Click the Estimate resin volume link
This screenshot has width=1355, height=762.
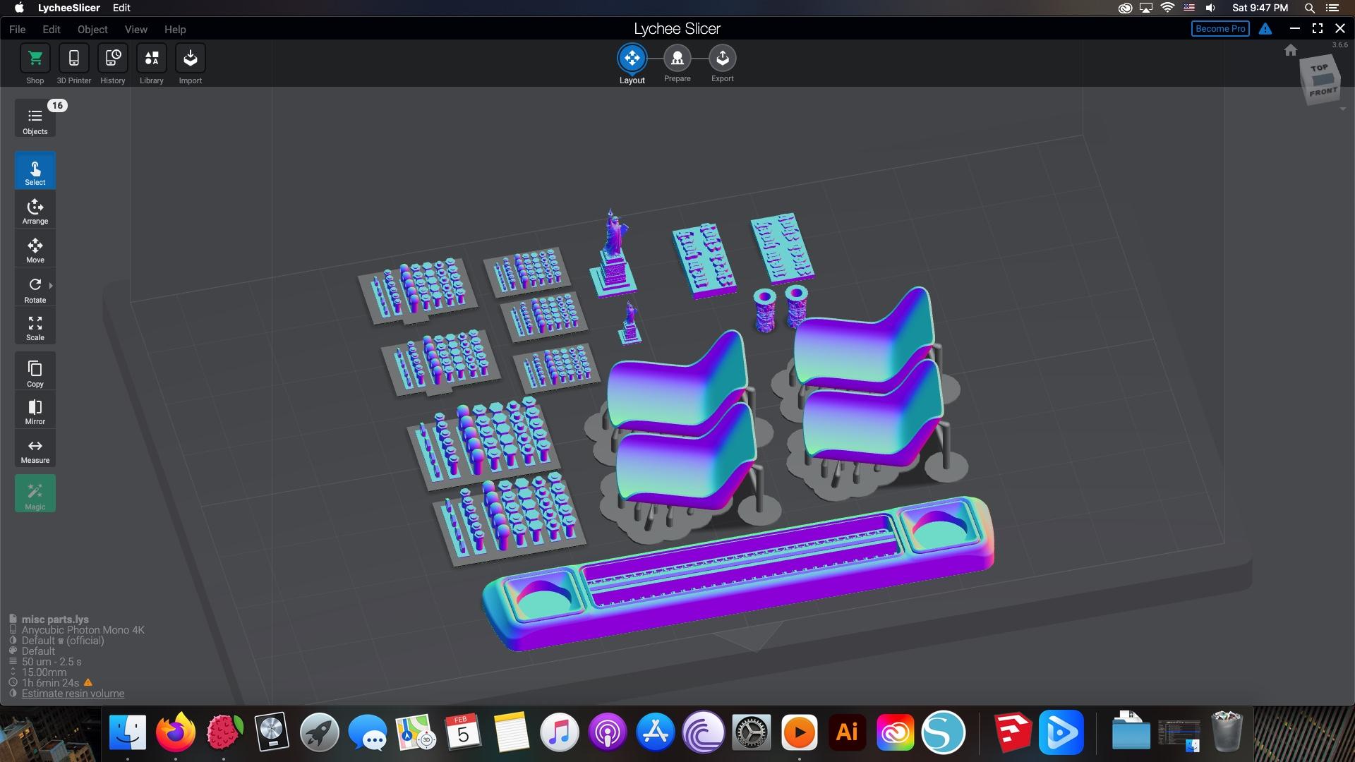73,694
